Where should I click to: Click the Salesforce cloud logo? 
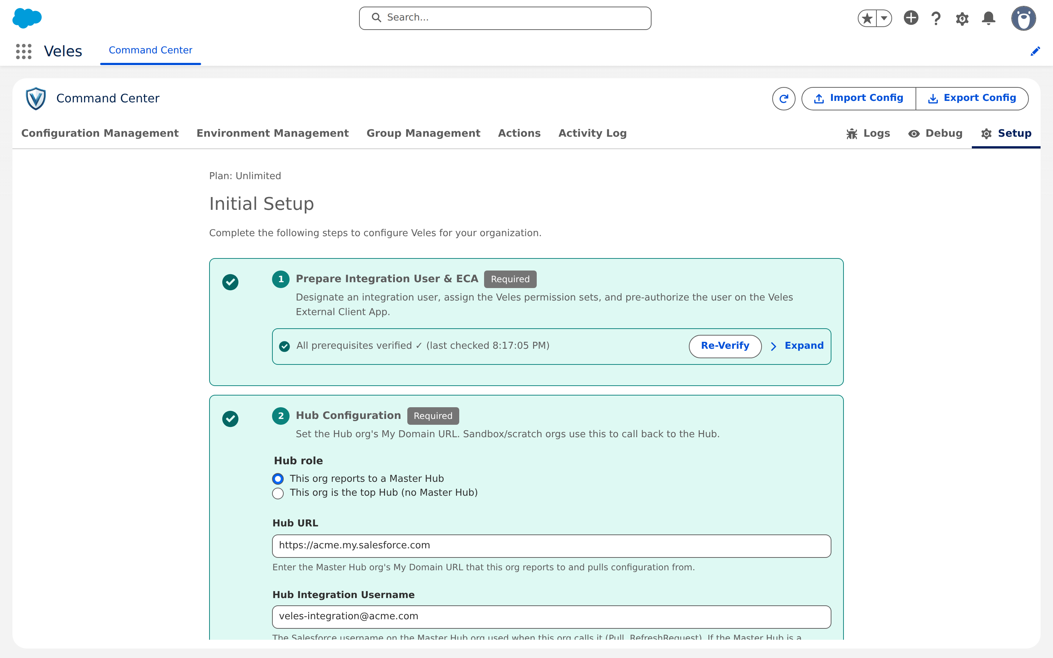tap(27, 18)
